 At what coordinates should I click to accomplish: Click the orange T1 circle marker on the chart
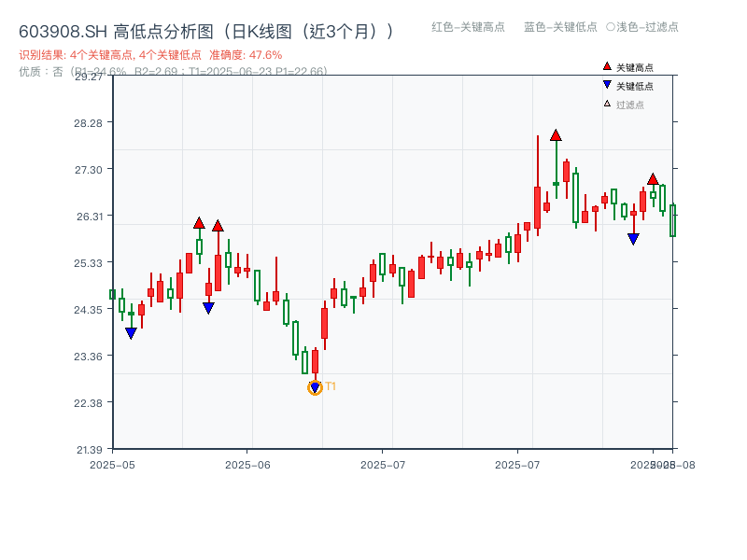pos(314,385)
